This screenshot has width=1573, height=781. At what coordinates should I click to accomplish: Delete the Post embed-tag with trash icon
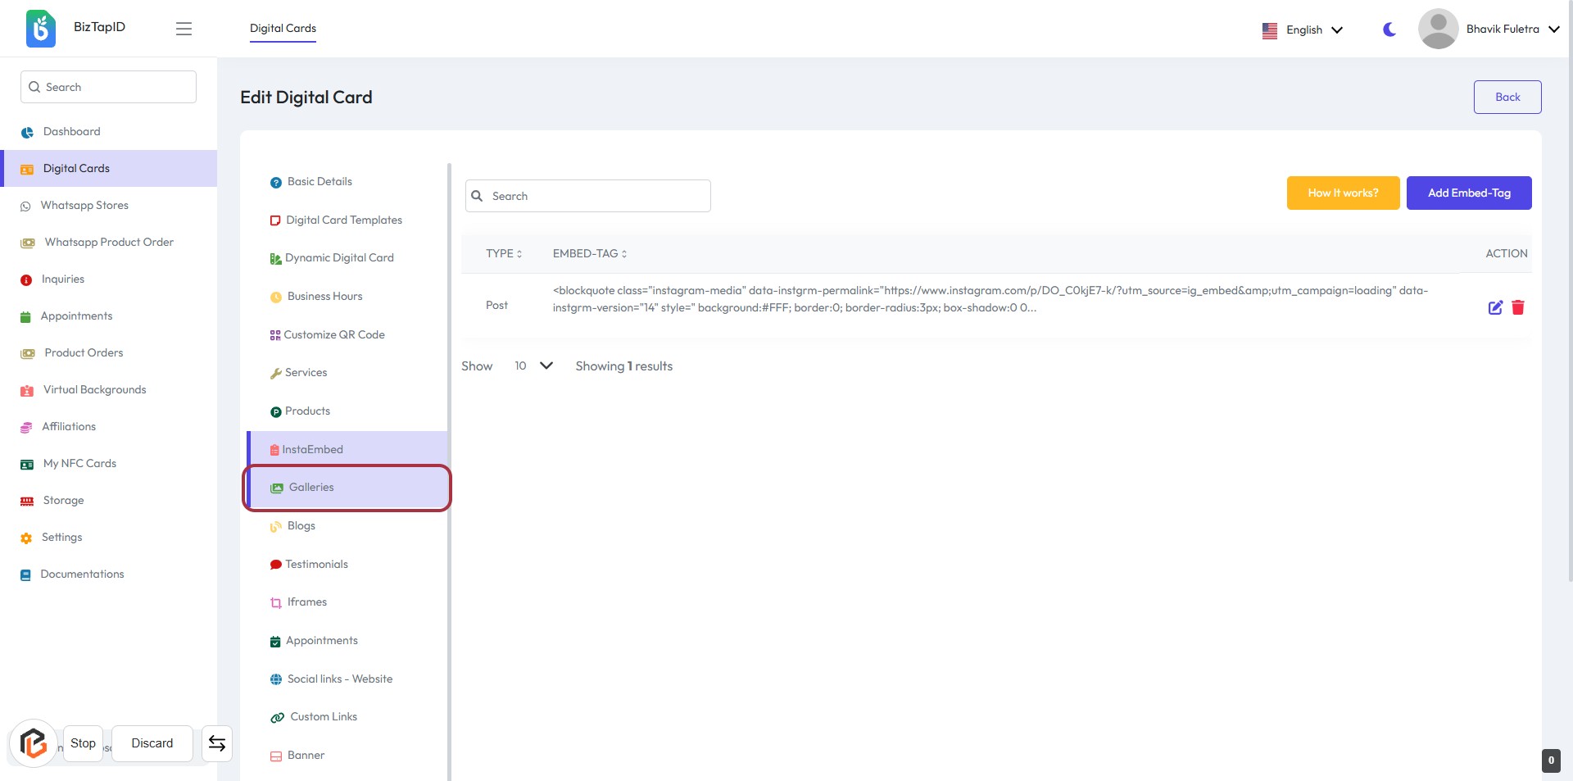click(1518, 307)
